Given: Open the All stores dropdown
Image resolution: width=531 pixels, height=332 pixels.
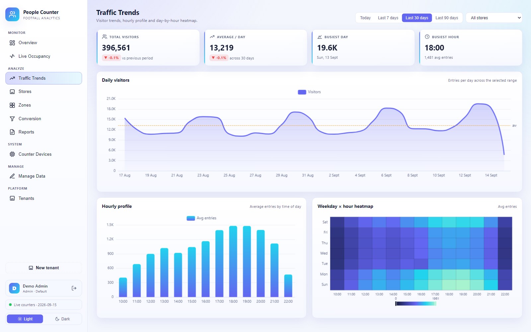Looking at the screenshot, I should click(494, 18).
